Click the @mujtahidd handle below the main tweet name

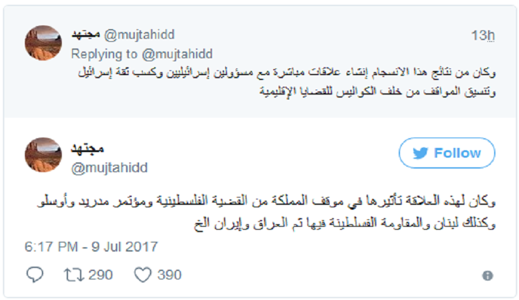[109, 168]
